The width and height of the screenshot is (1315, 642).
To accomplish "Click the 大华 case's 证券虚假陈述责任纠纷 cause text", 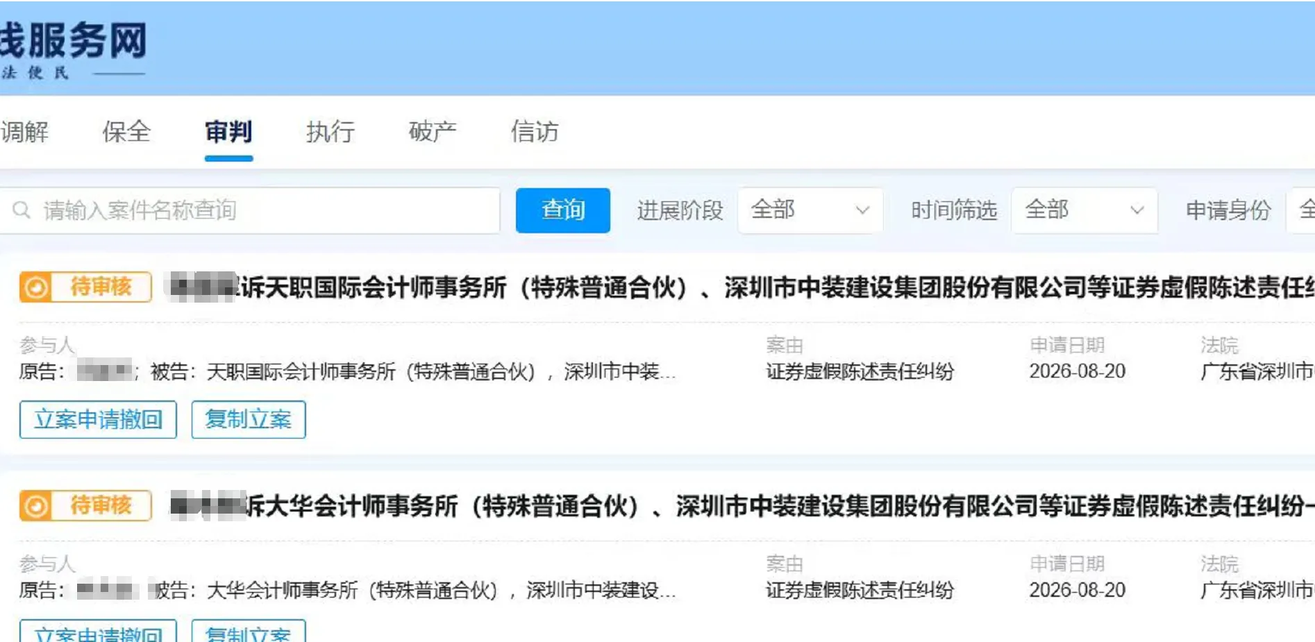I will pos(860,590).
